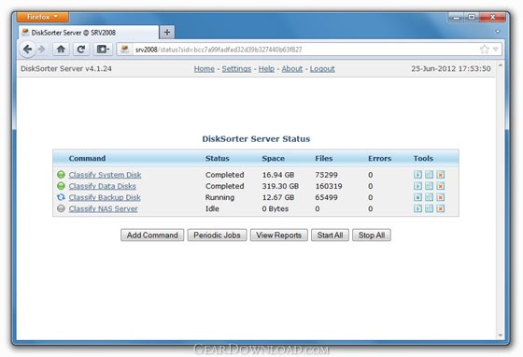Delete the Classify Data Disks command
Image resolution: width=523 pixels, height=357 pixels.
[440, 186]
